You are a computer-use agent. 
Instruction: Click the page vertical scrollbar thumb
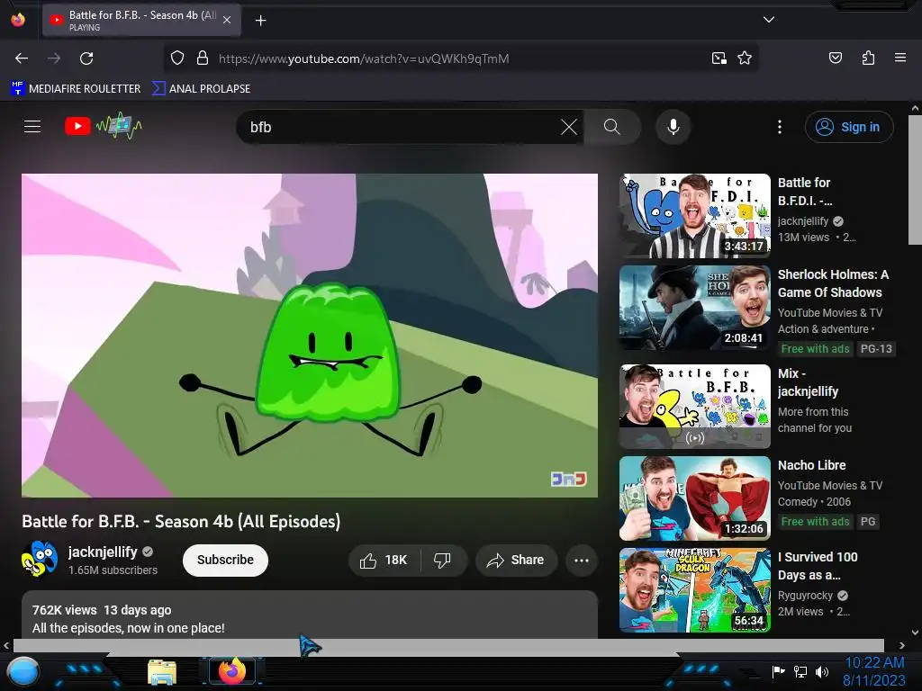pyautogui.click(x=915, y=180)
